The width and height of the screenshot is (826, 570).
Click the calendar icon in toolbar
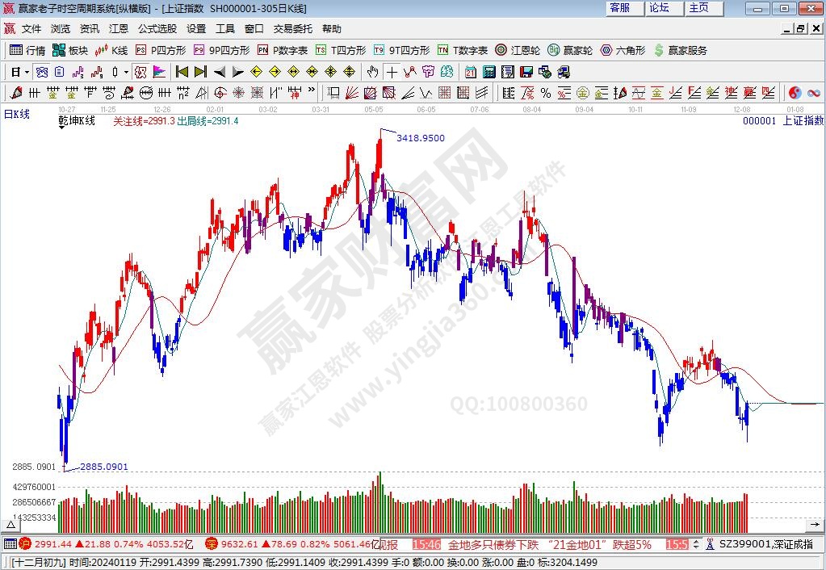tap(471, 72)
